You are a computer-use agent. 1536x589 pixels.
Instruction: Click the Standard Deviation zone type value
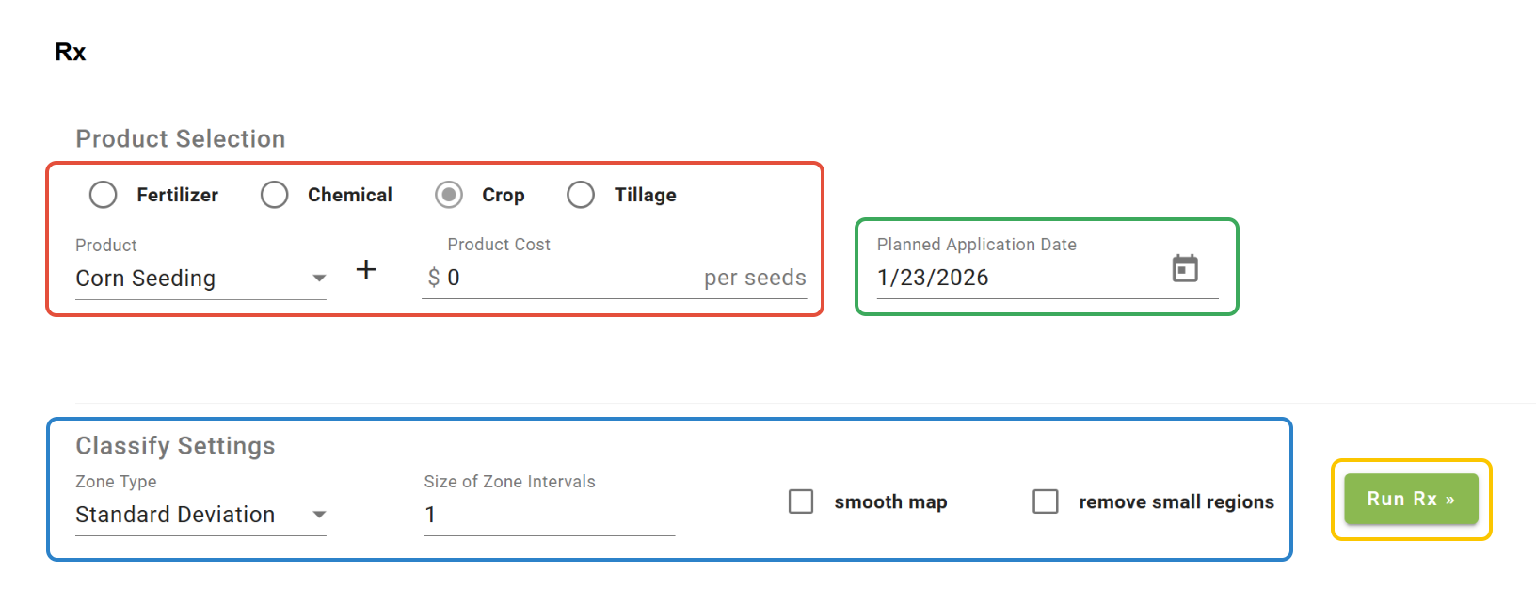pyautogui.click(x=175, y=515)
